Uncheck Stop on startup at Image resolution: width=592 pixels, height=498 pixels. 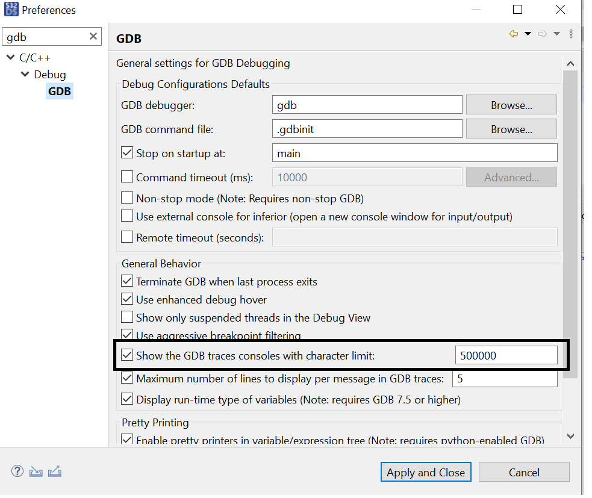pyautogui.click(x=127, y=153)
